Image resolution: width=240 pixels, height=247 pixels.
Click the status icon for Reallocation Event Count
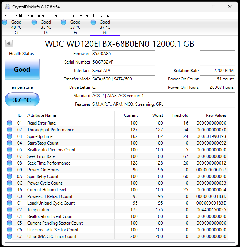(9, 216)
